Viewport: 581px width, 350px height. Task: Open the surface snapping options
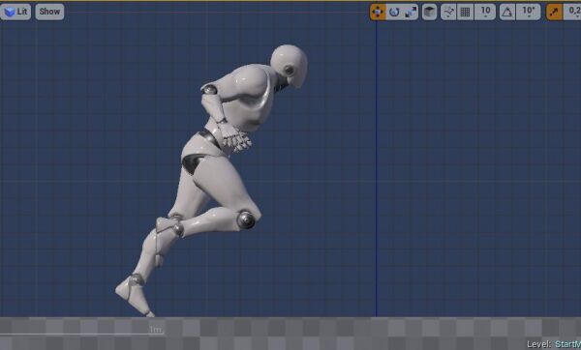coord(448,13)
